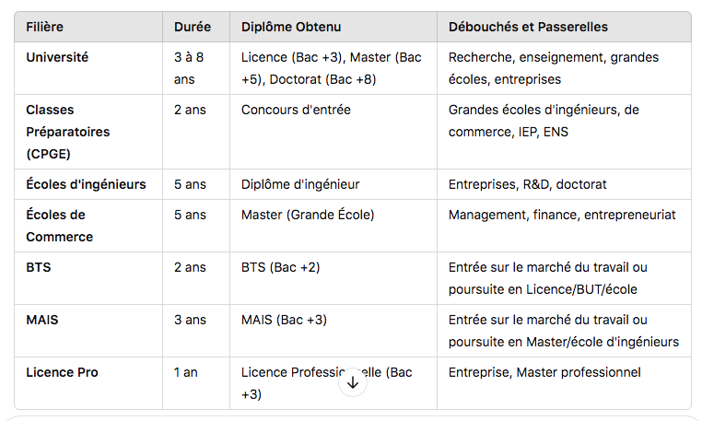Click the Écoles d'ingénieurs row label

click(x=86, y=184)
